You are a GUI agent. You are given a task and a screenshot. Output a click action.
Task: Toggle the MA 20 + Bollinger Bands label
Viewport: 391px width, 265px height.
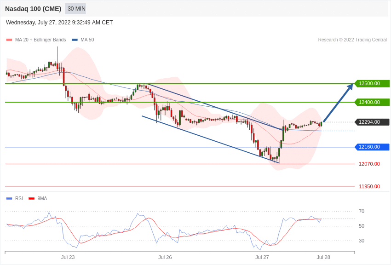coord(40,40)
